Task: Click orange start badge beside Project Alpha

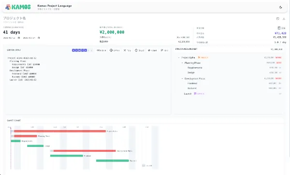Action: click(203, 58)
